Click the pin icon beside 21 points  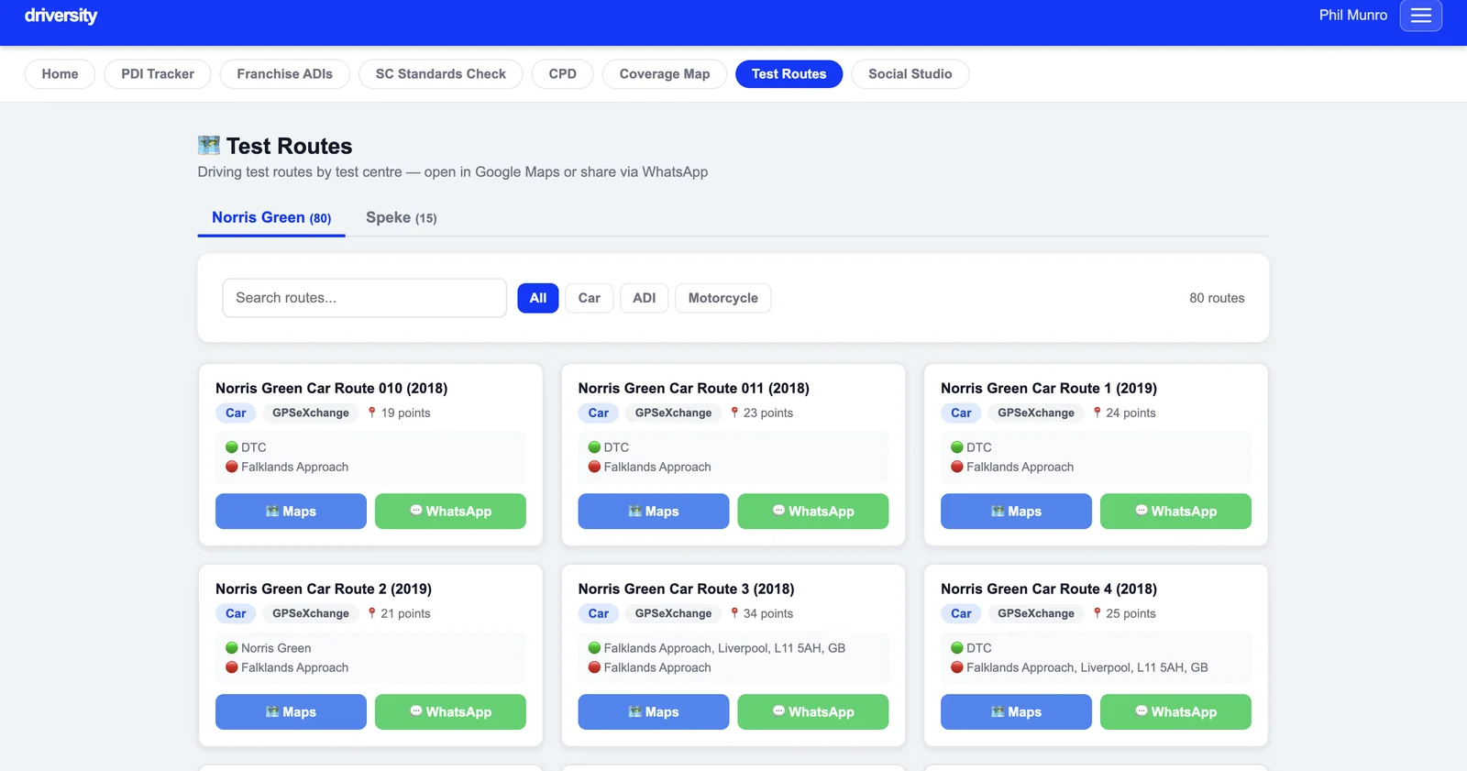coord(371,613)
